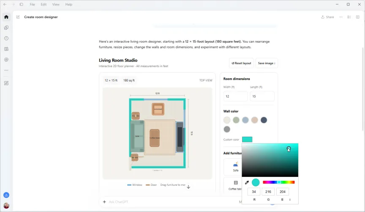This screenshot has width=365, height=212.
Task: Choose the dark navy wall color swatch
Action: (264, 120)
